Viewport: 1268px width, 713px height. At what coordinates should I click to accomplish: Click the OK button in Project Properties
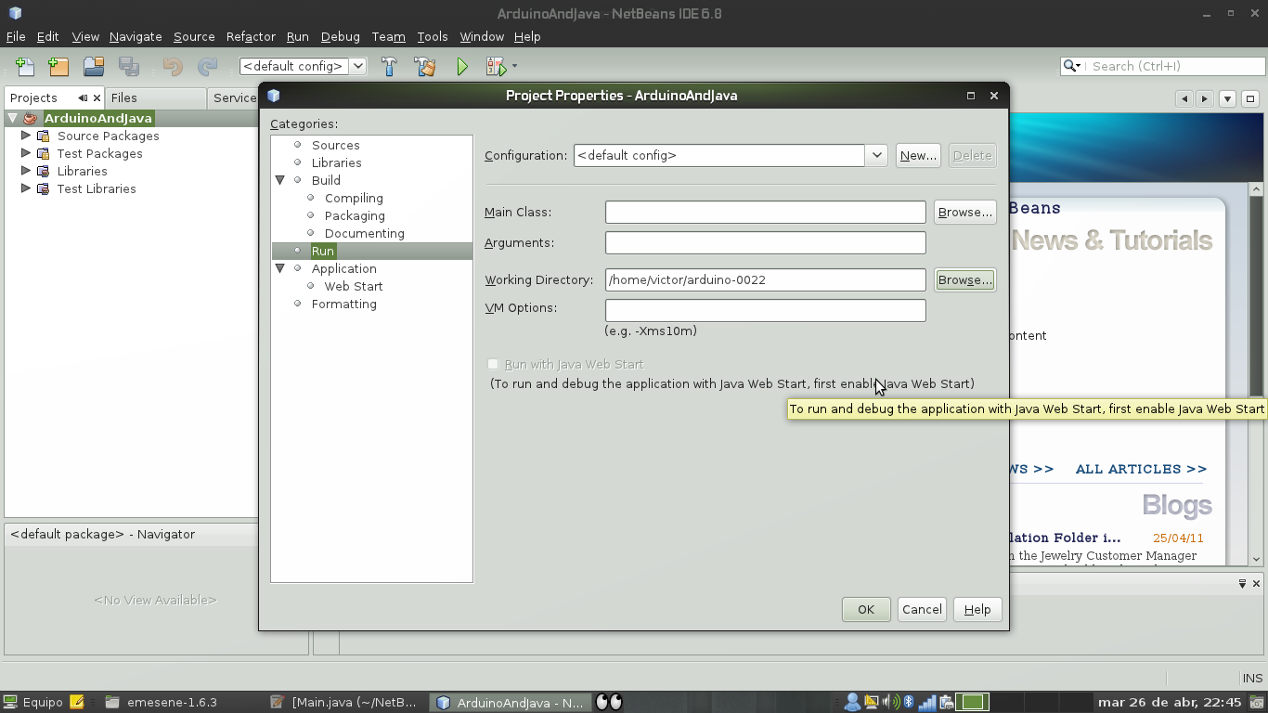(x=866, y=609)
